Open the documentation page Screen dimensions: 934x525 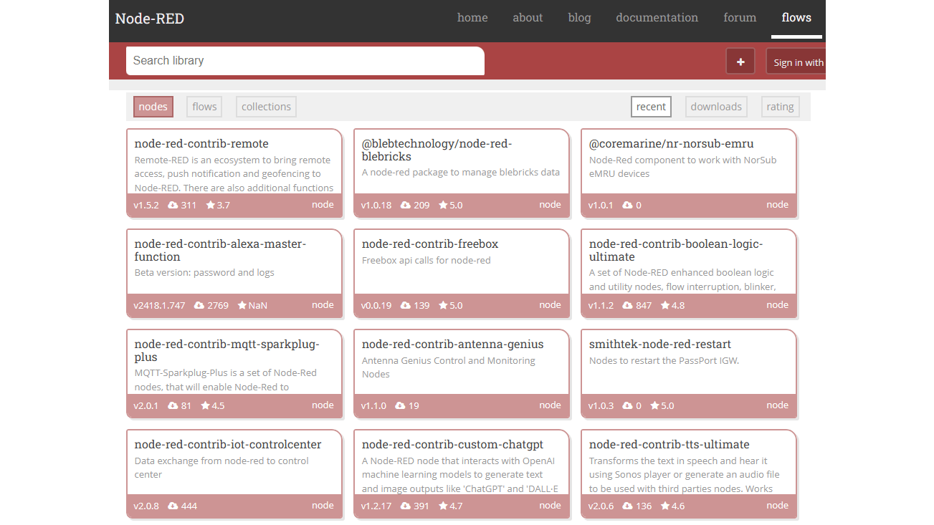coord(657,18)
